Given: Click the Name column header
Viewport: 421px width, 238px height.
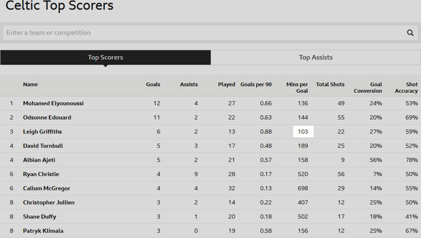Looking at the screenshot, I should (31, 84).
